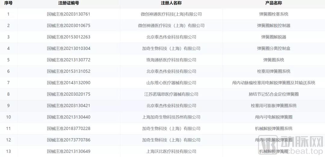Click sequence number 1

click(8, 14)
